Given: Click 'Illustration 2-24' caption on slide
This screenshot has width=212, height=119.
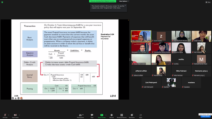Looking at the screenshot, I should click(107, 34).
